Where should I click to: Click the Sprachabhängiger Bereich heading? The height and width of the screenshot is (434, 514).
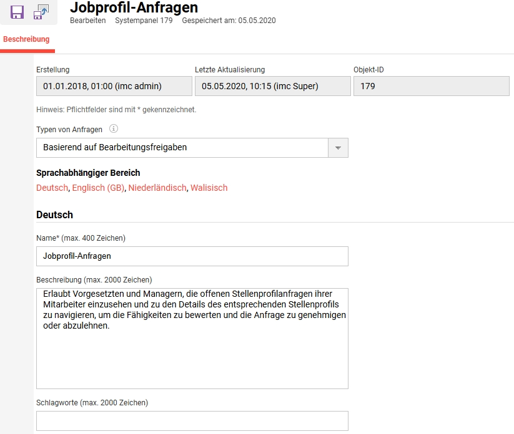point(88,173)
